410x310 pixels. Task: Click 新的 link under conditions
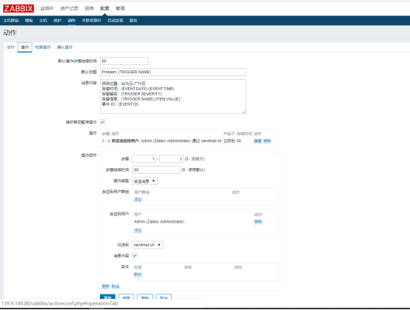tap(138, 274)
